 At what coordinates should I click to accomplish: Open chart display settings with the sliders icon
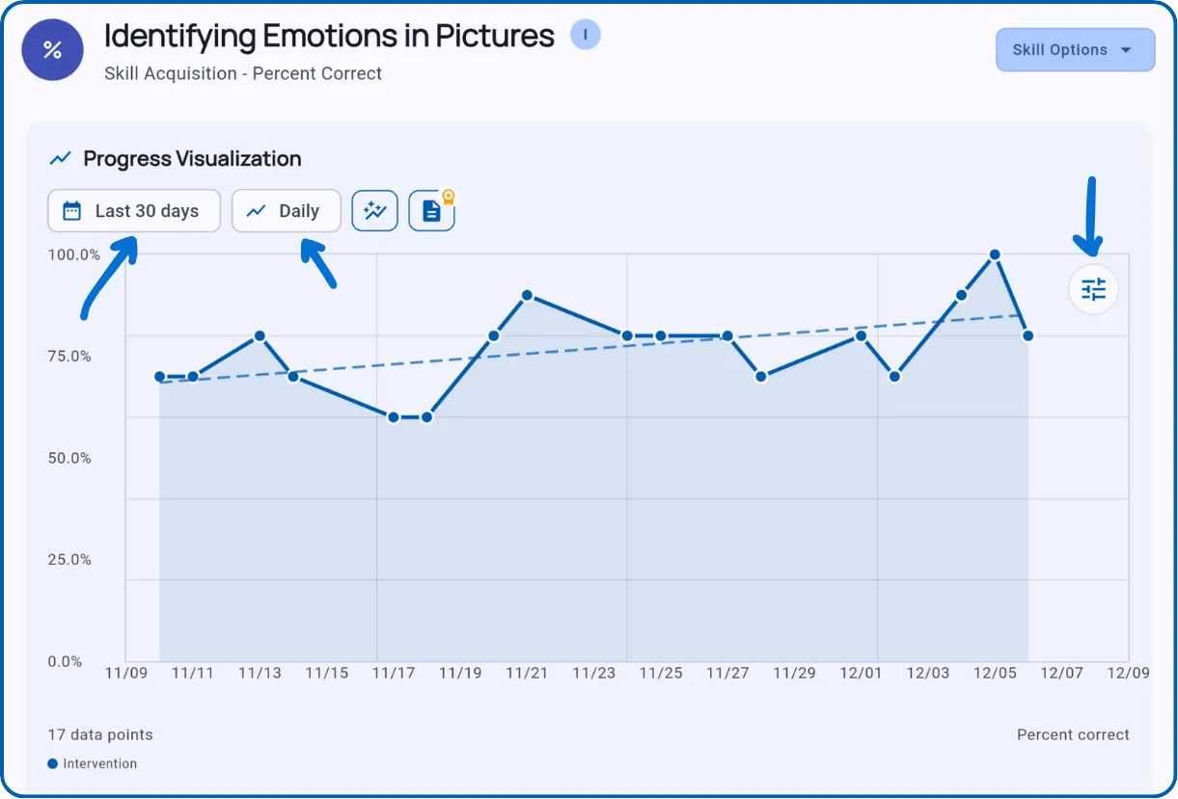pos(1092,289)
